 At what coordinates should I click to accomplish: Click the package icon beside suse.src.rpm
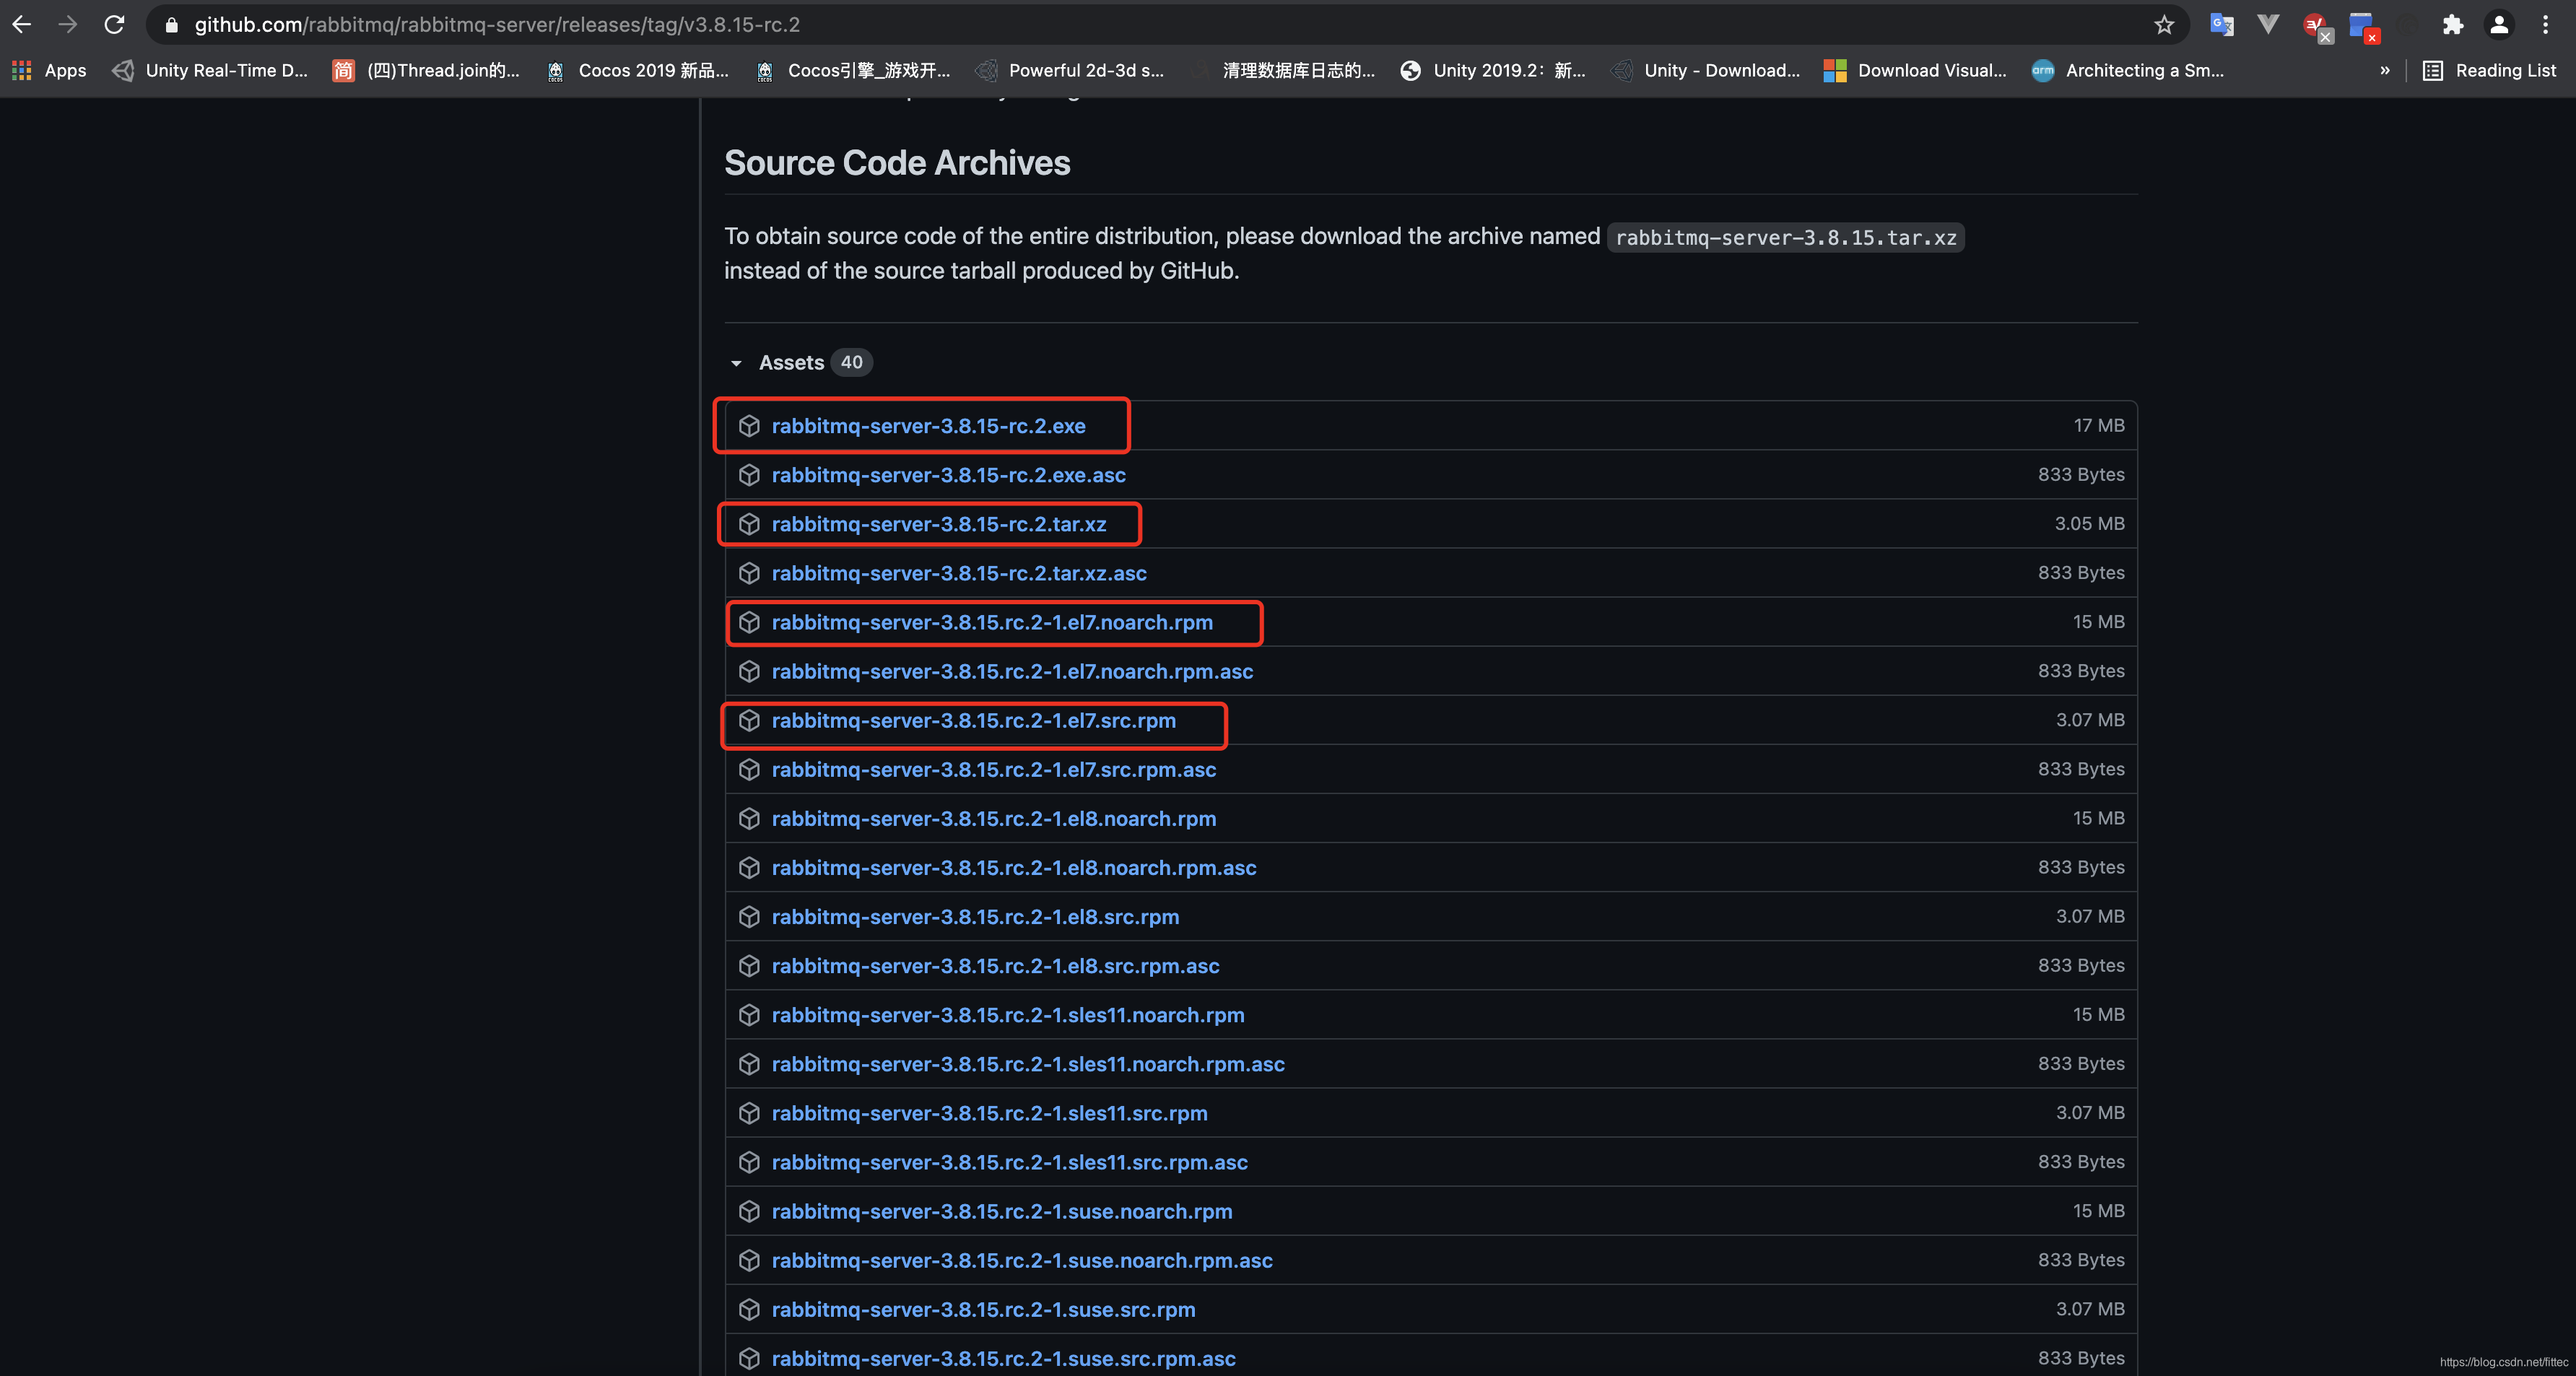pos(749,1309)
